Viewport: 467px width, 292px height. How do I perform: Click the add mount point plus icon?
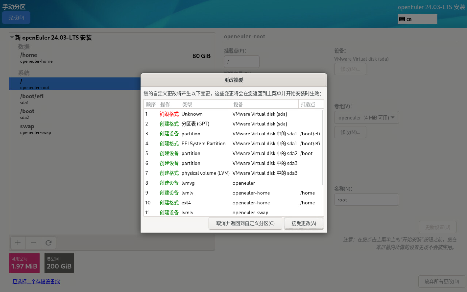(18, 243)
